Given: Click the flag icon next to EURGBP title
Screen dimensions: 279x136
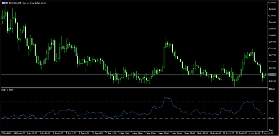Looking at the screenshot, I should coord(7,3).
